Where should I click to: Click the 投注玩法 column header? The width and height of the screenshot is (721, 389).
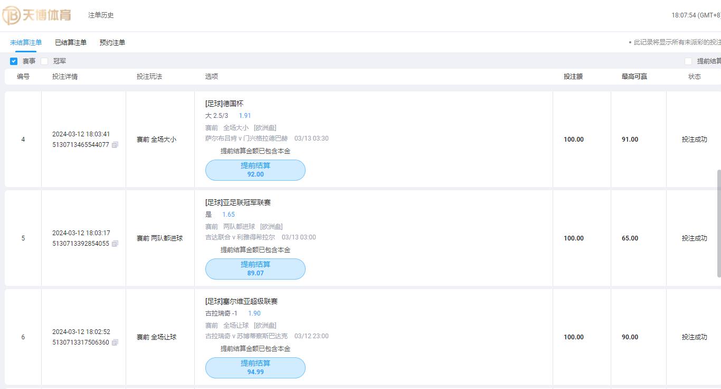tap(149, 77)
